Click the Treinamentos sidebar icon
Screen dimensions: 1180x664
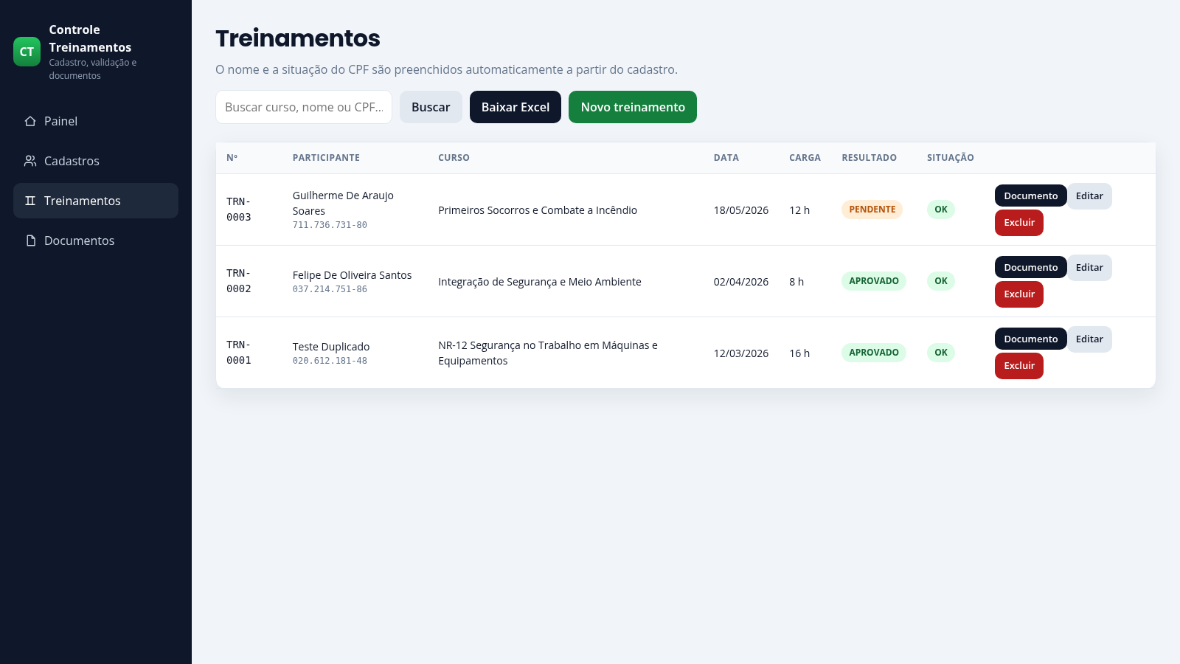click(x=30, y=201)
